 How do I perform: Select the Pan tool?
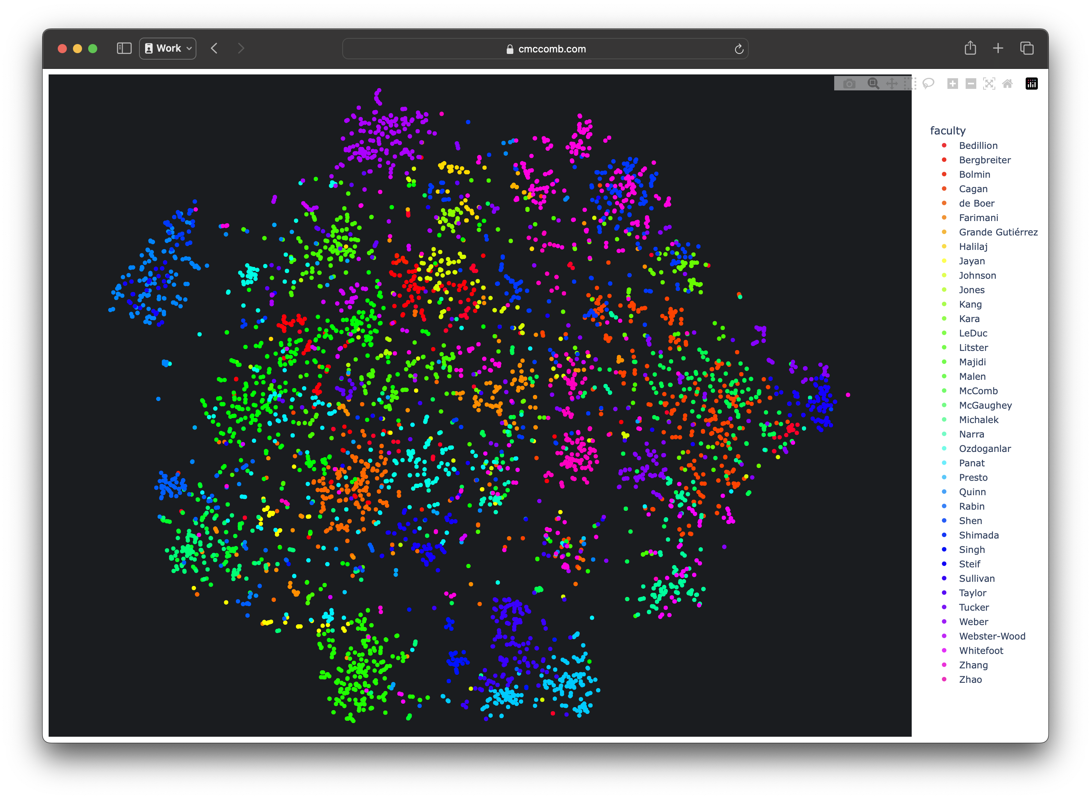pos(892,83)
